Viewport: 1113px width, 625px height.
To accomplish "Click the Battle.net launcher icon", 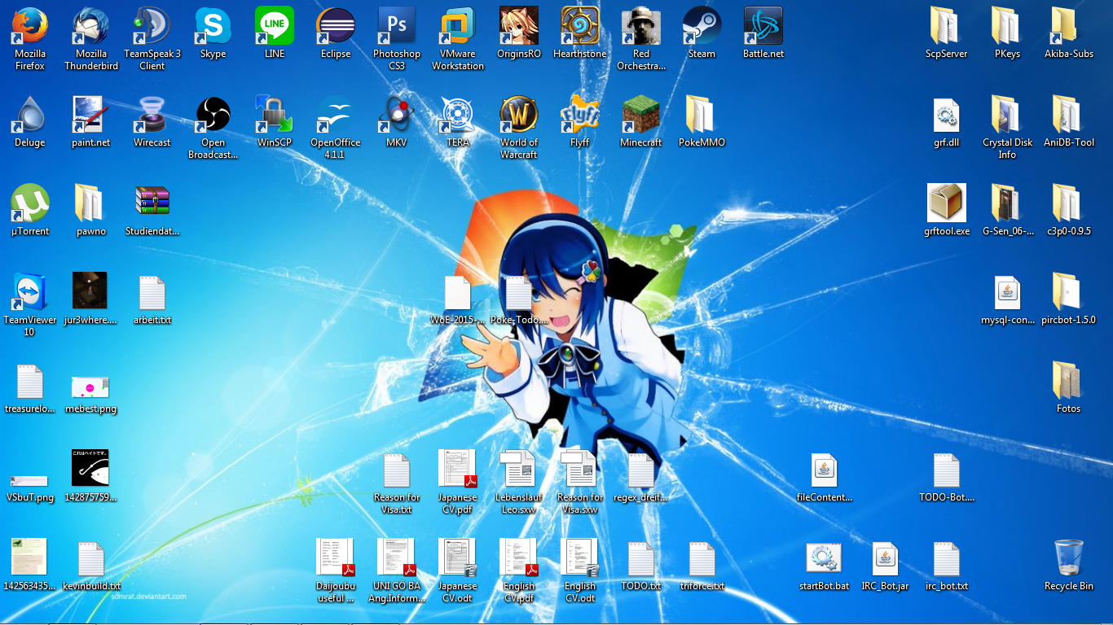I will (763, 27).
